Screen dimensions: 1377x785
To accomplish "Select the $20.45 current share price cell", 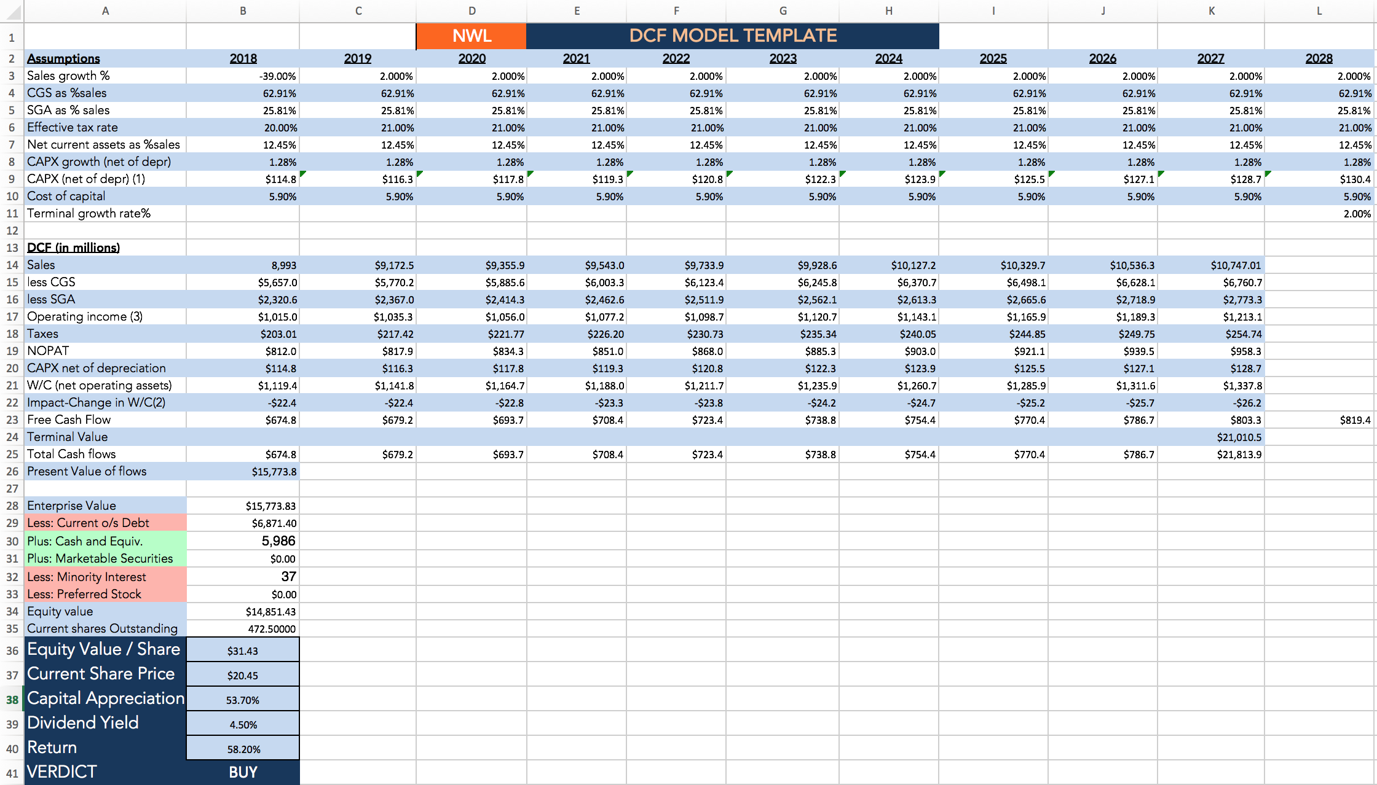I will point(243,675).
